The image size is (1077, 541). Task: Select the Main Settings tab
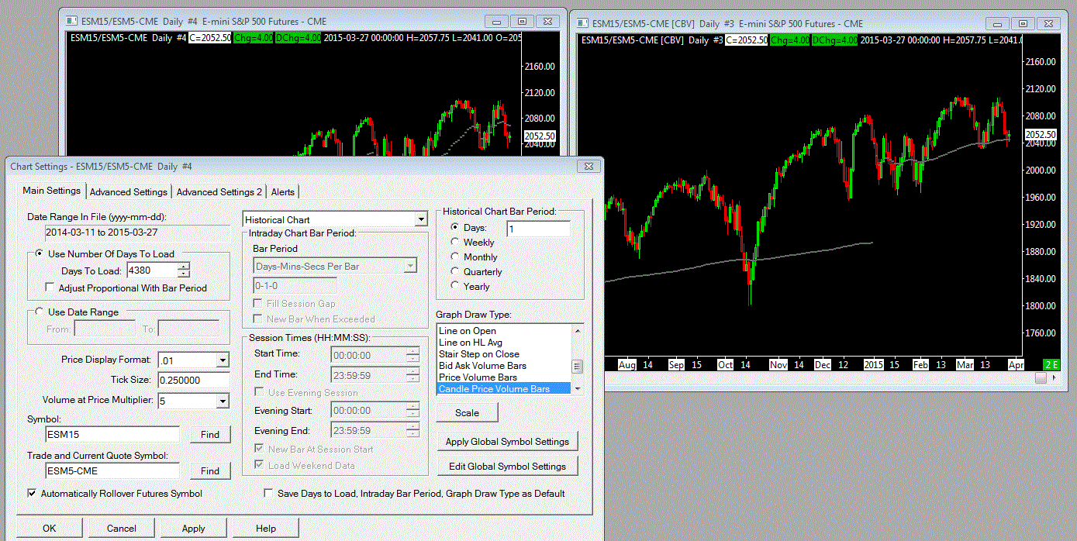pyautogui.click(x=51, y=191)
